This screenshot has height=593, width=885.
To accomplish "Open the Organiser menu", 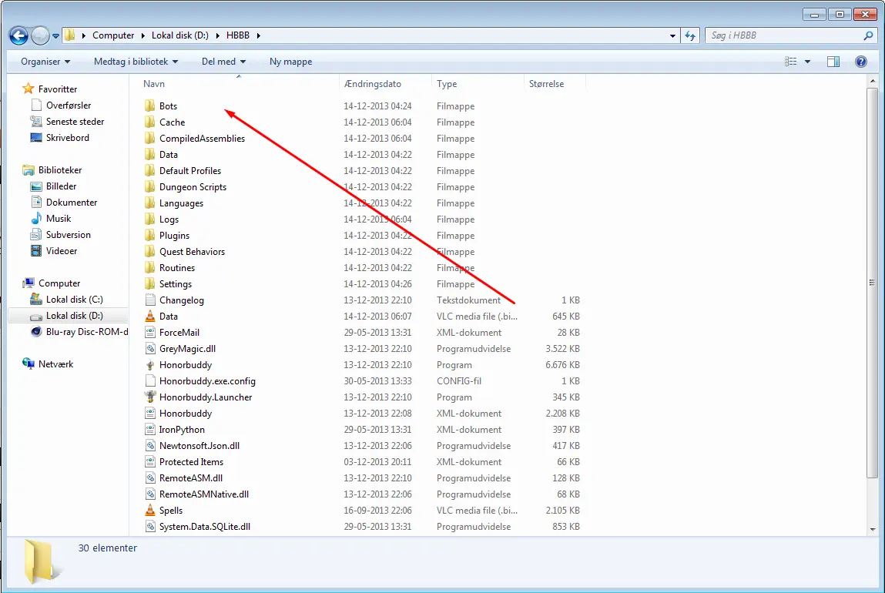I will click(x=45, y=62).
